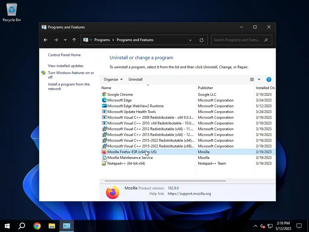The width and height of the screenshot is (309, 232).
Task: Click the https://support.mozilla.org help link
Action: tap(189, 194)
